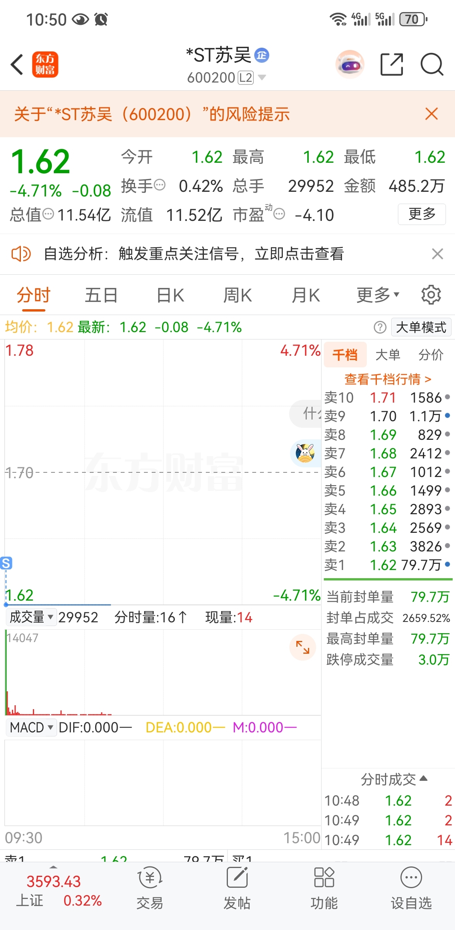Tap the speaker announcement icon
The height and width of the screenshot is (930, 455).
pos(21,254)
